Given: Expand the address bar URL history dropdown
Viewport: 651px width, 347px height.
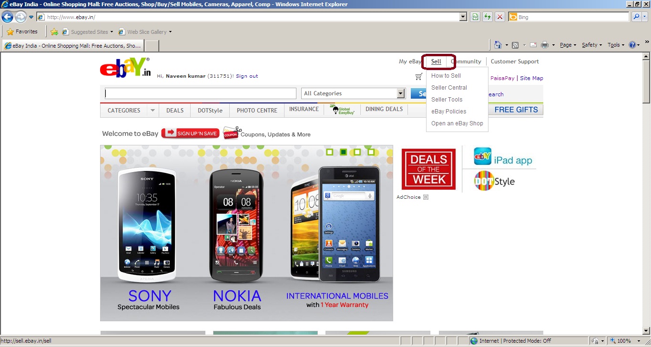Looking at the screenshot, I should click(x=463, y=17).
